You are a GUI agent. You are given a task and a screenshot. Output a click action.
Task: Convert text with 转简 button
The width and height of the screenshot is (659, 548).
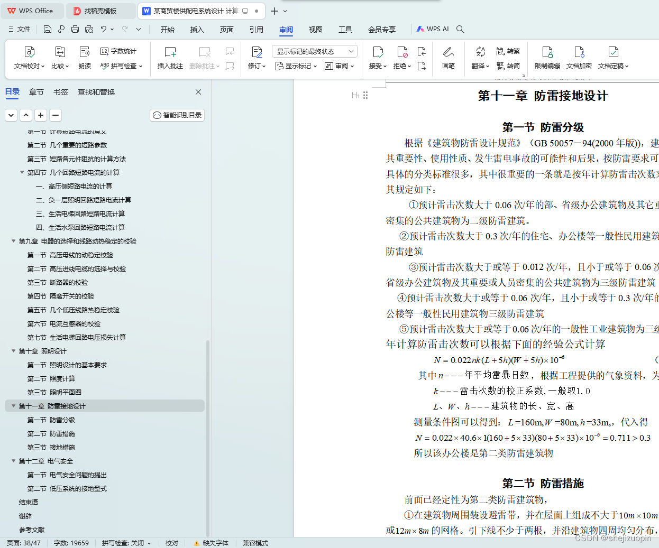click(x=508, y=66)
